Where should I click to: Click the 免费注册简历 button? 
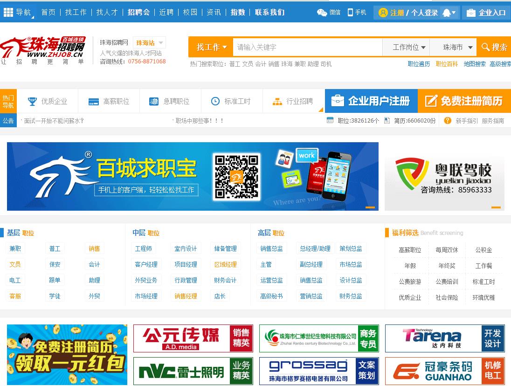464,101
